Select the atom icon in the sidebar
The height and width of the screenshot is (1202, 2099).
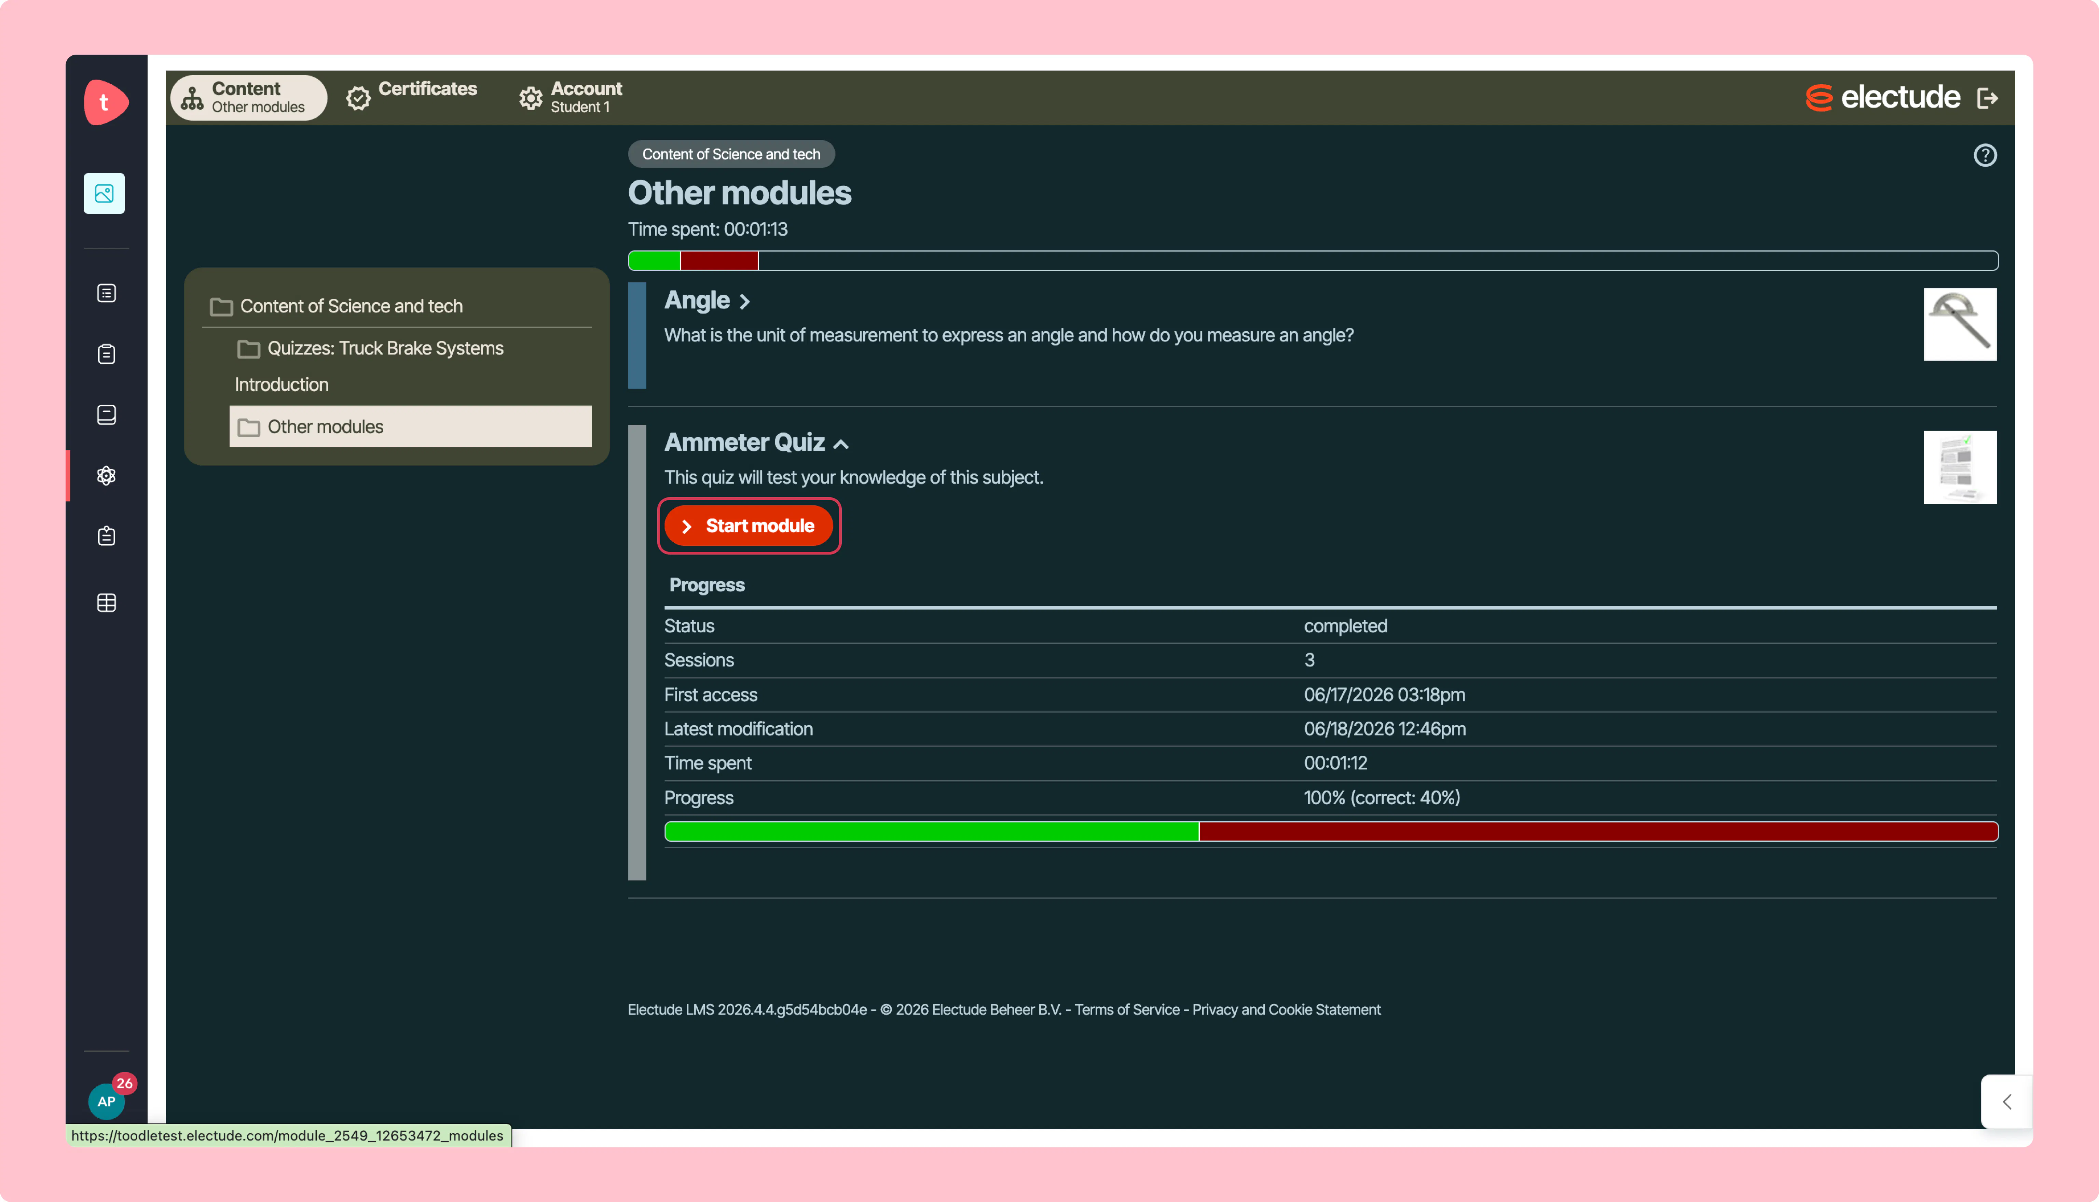tap(107, 476)
